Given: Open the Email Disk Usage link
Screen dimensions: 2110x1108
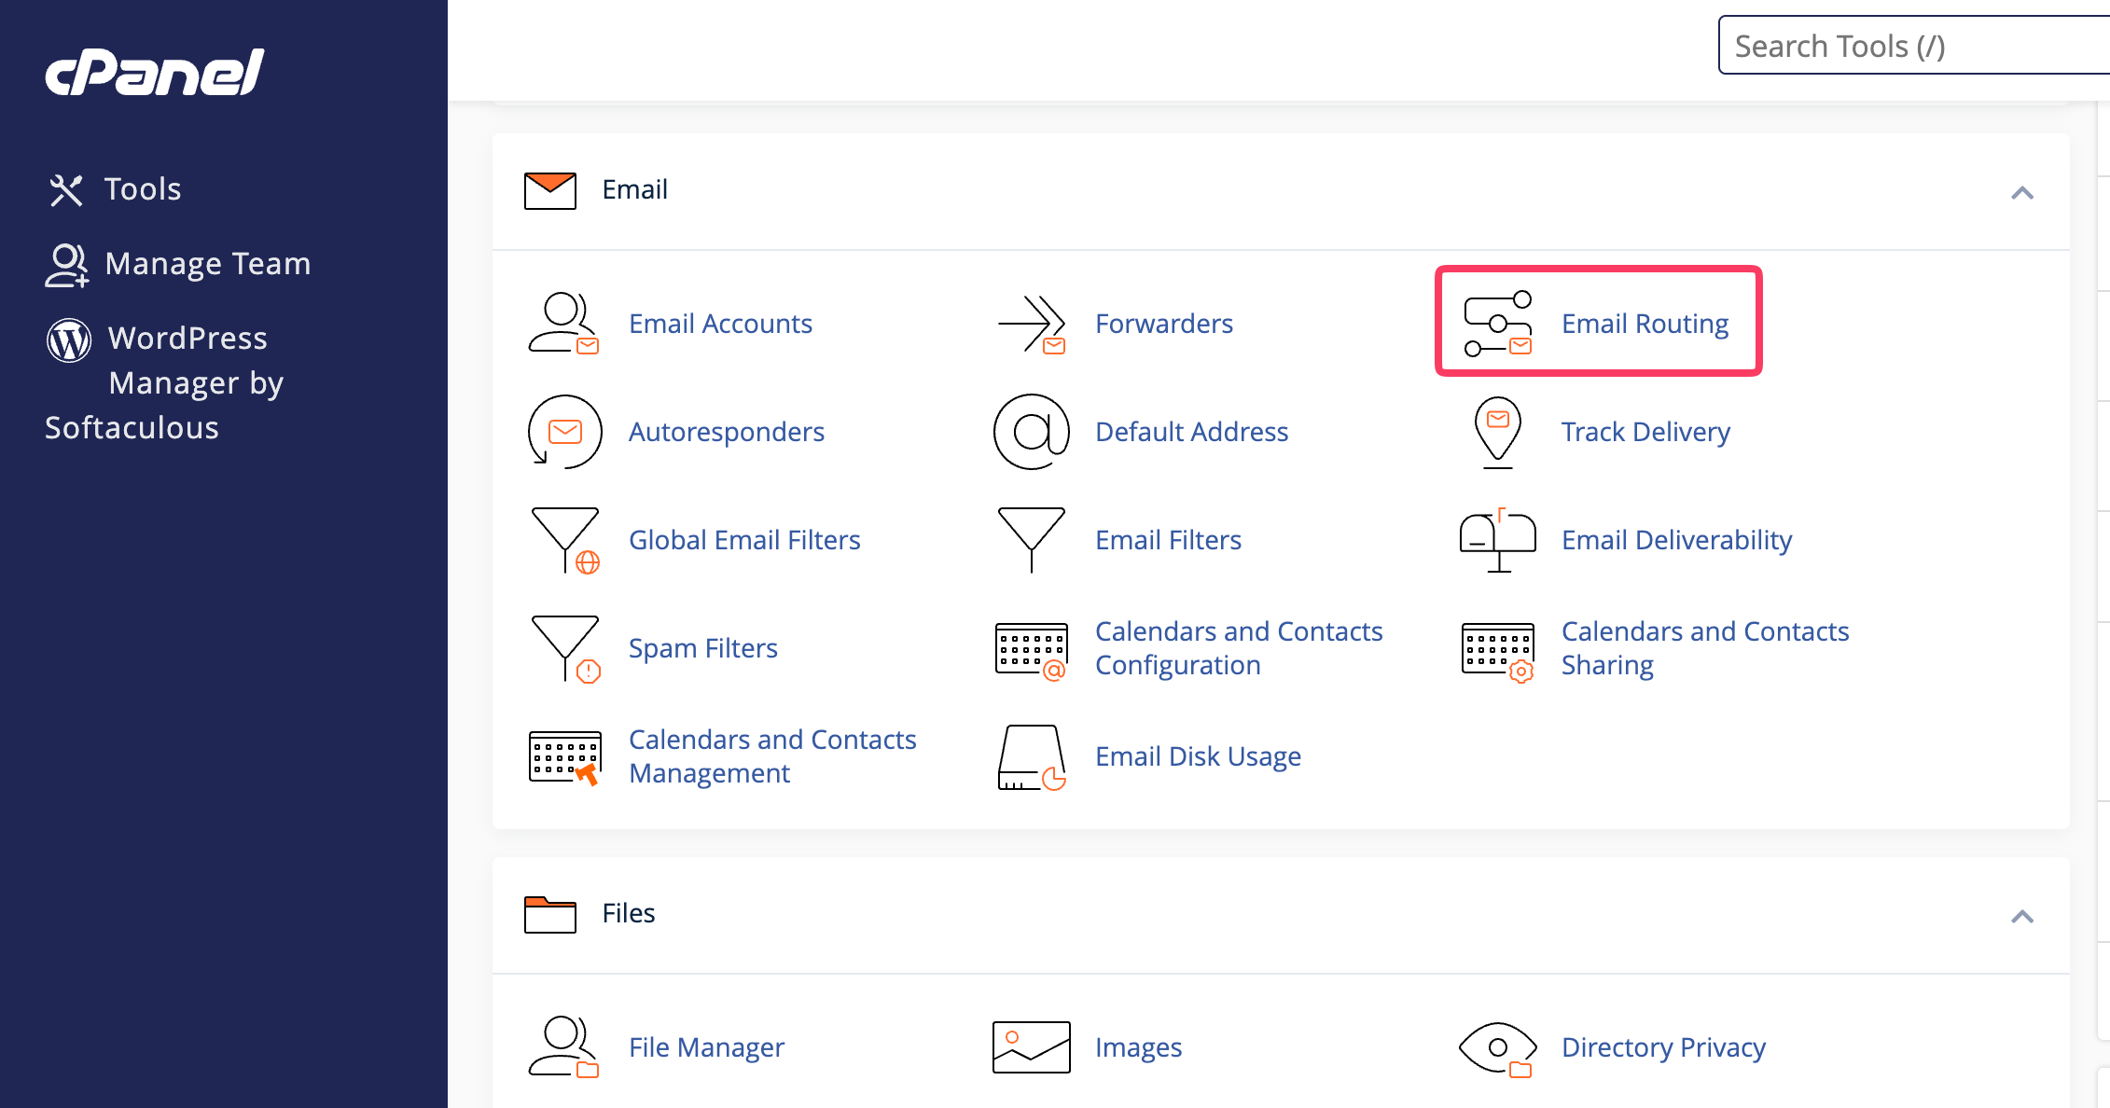Looking at the screenshot, I should click(1198, 756).
